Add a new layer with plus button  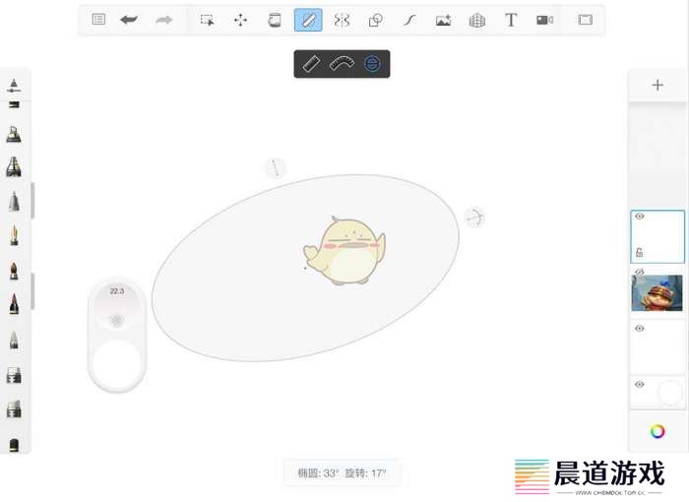658,85
